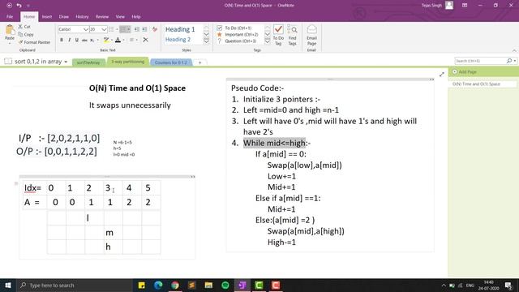
Task: Expand the Styles gallery
Action: 206,41
